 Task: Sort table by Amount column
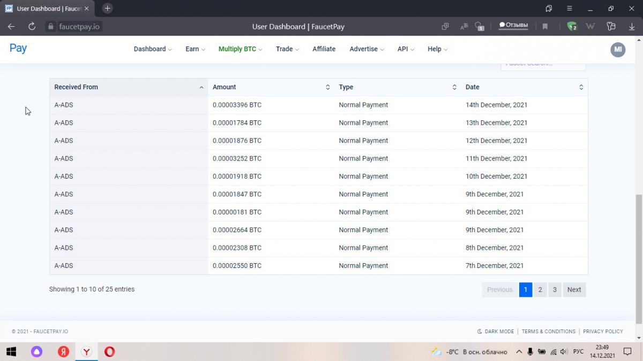coord(271,87)
